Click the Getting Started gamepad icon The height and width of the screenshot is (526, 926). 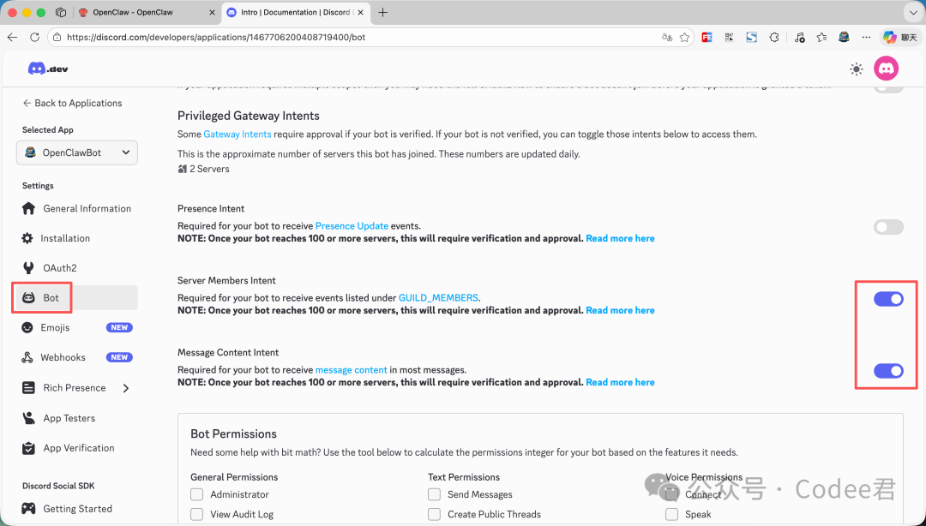28,508
